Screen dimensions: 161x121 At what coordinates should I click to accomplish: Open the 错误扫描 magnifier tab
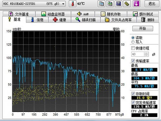point(86,20)
